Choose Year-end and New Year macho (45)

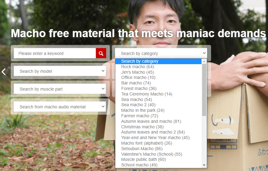point(158,138)
